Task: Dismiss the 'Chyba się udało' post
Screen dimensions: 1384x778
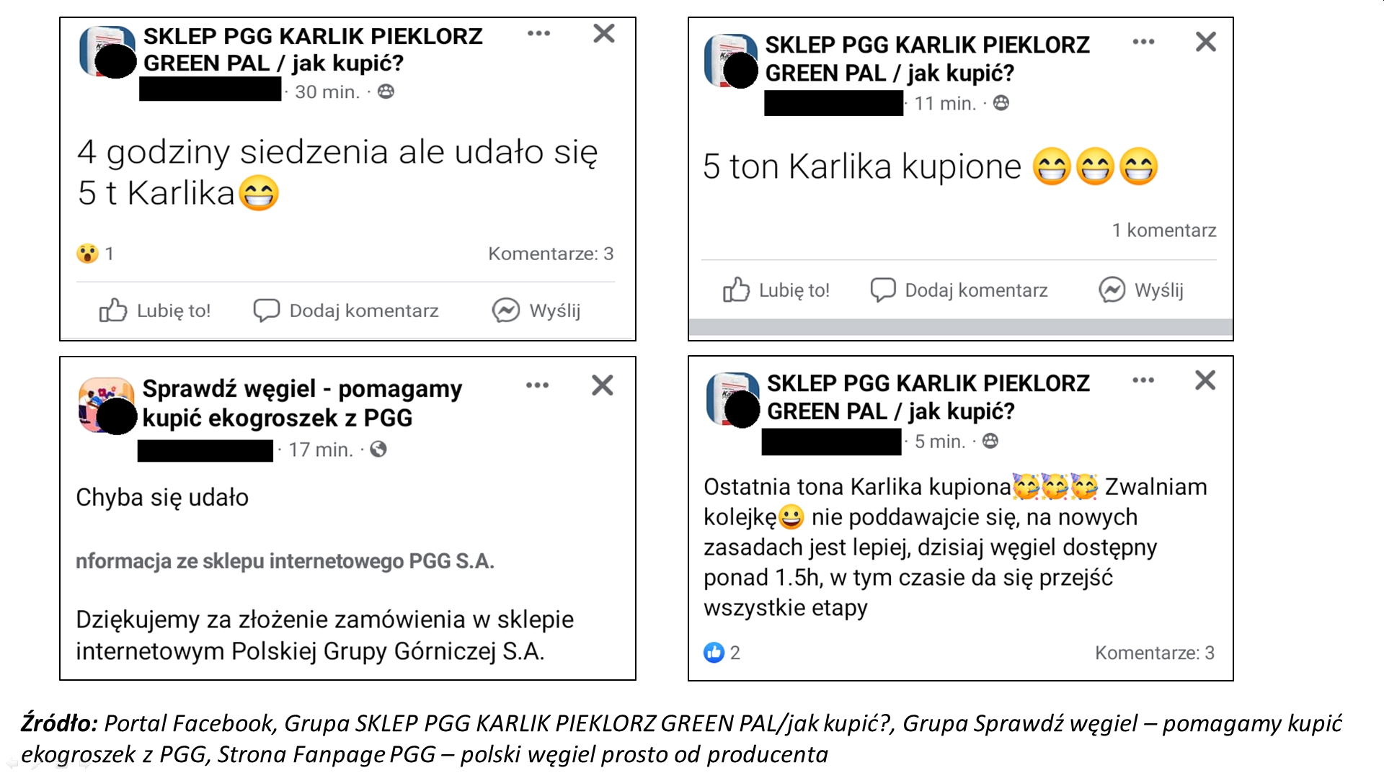Action: (603, 385)
